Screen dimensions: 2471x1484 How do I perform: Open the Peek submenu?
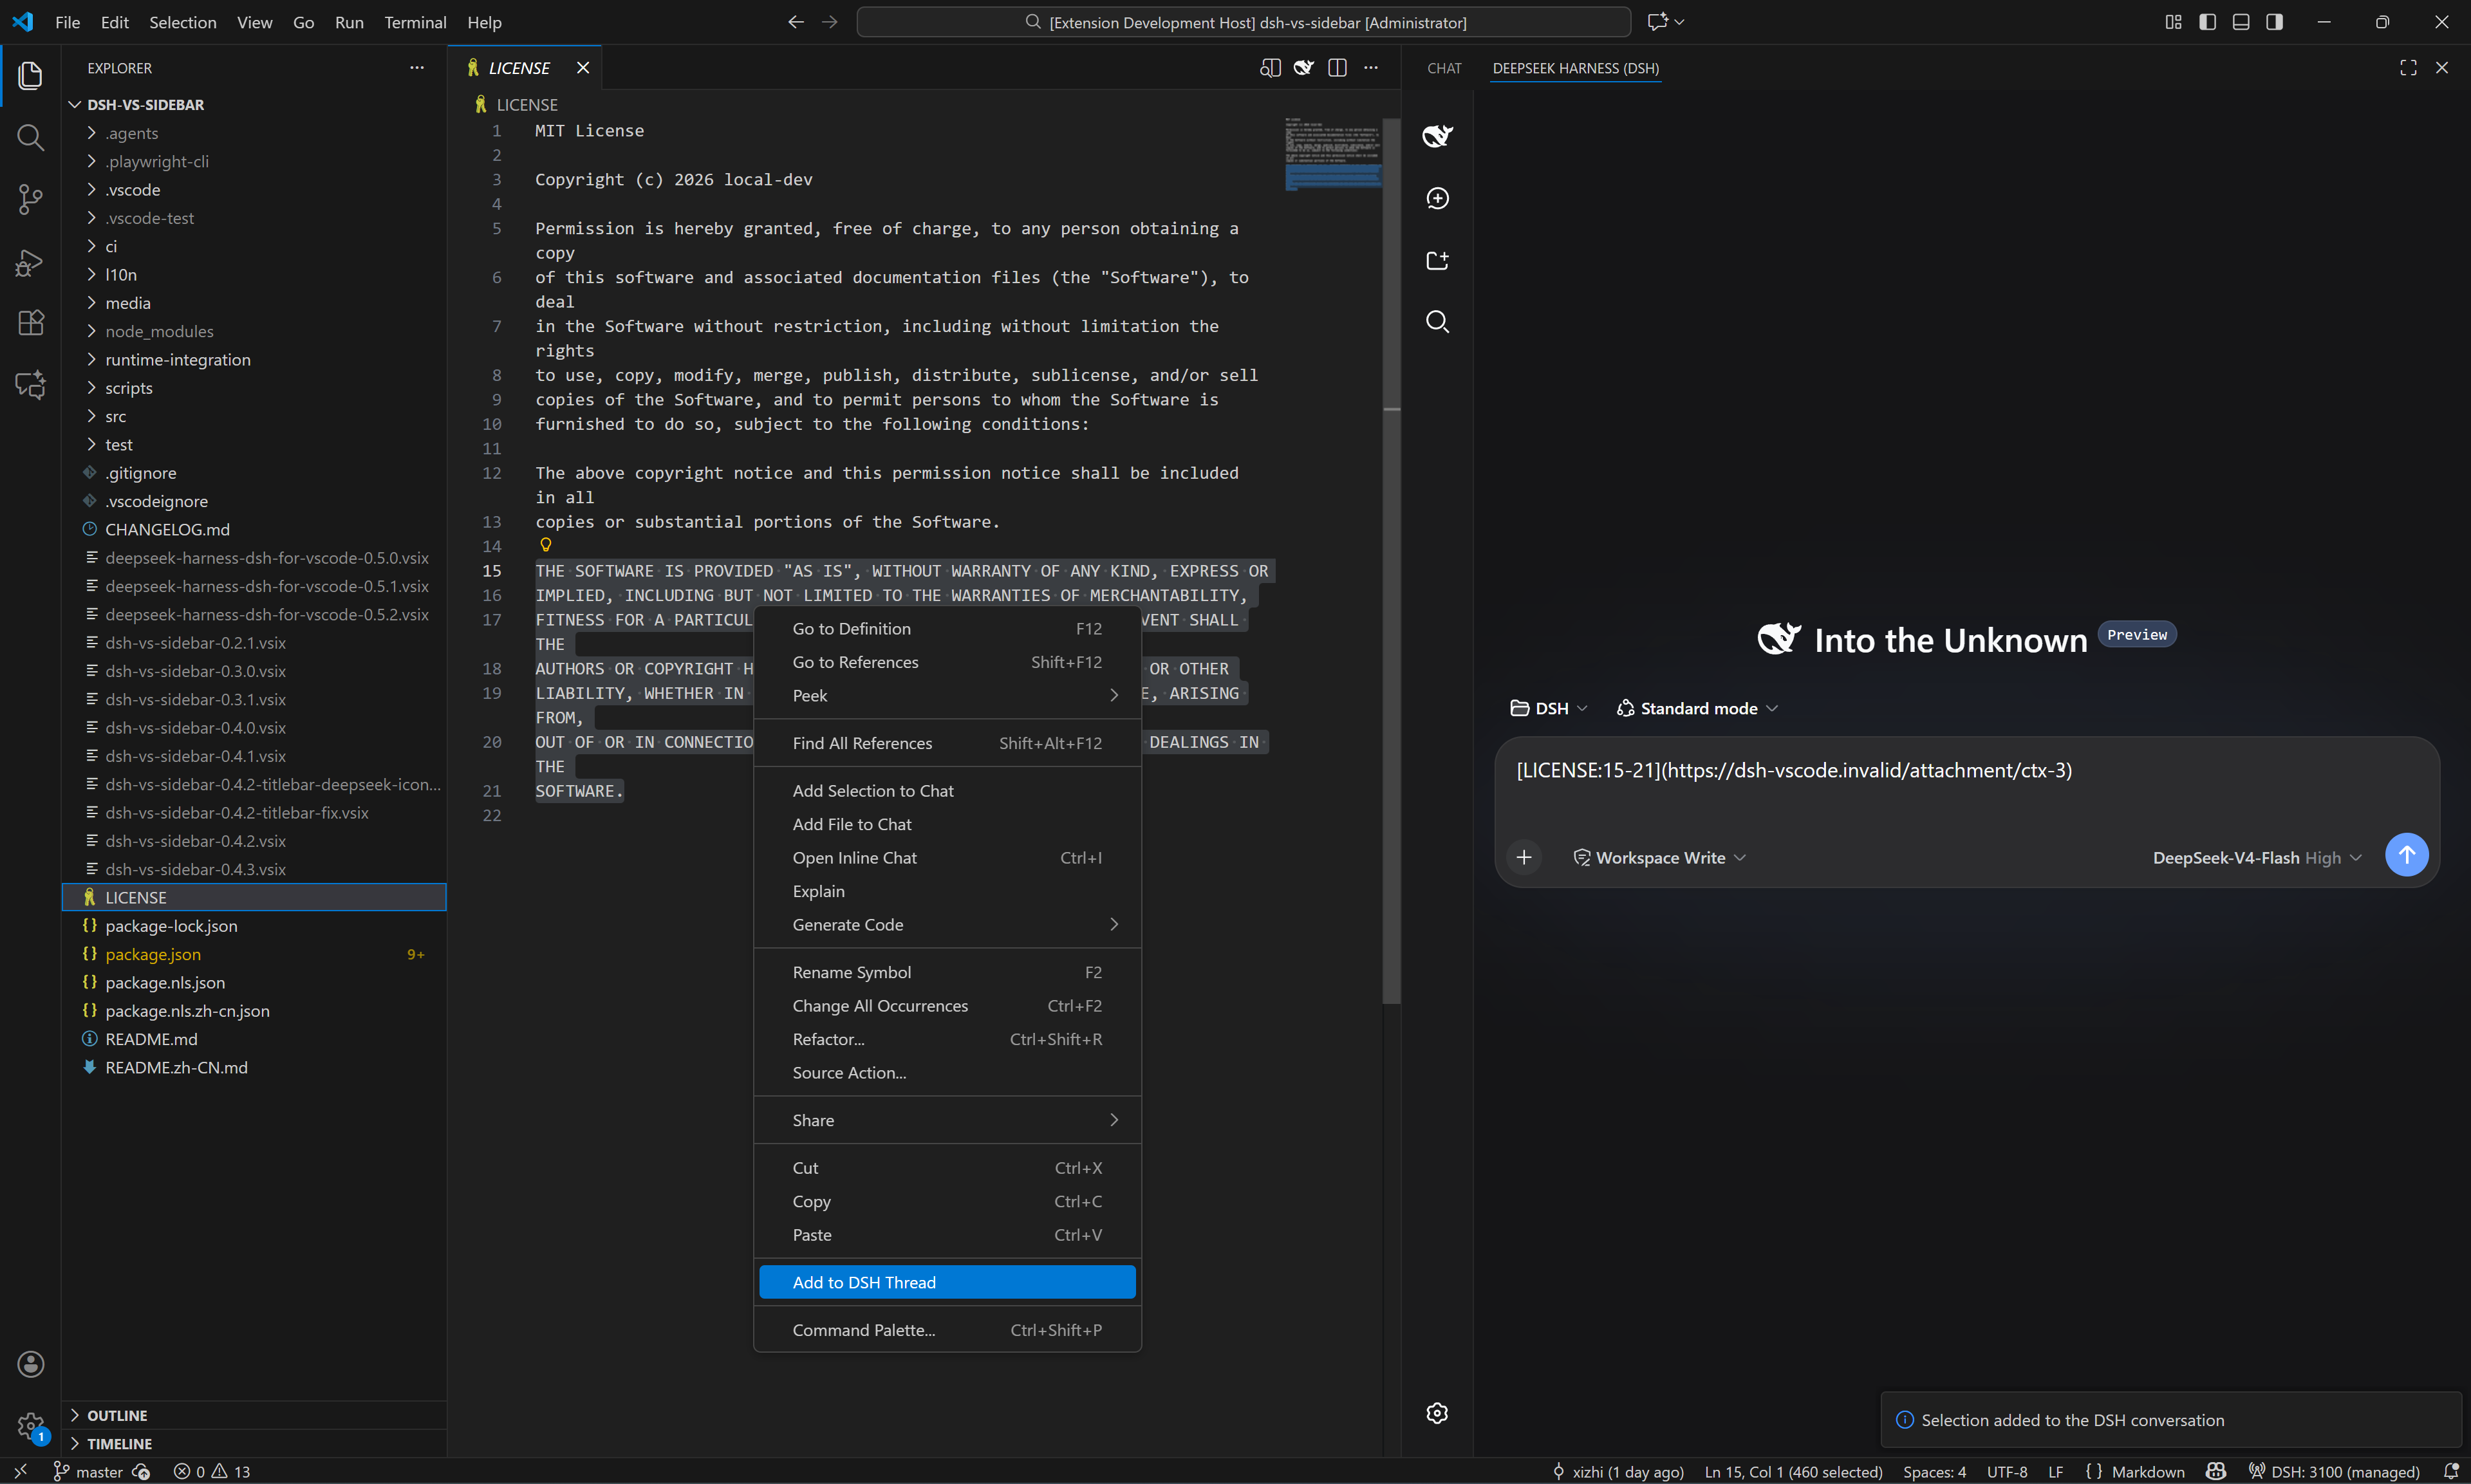click(947, 695)
